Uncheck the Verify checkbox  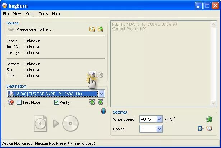click(56, 102)
